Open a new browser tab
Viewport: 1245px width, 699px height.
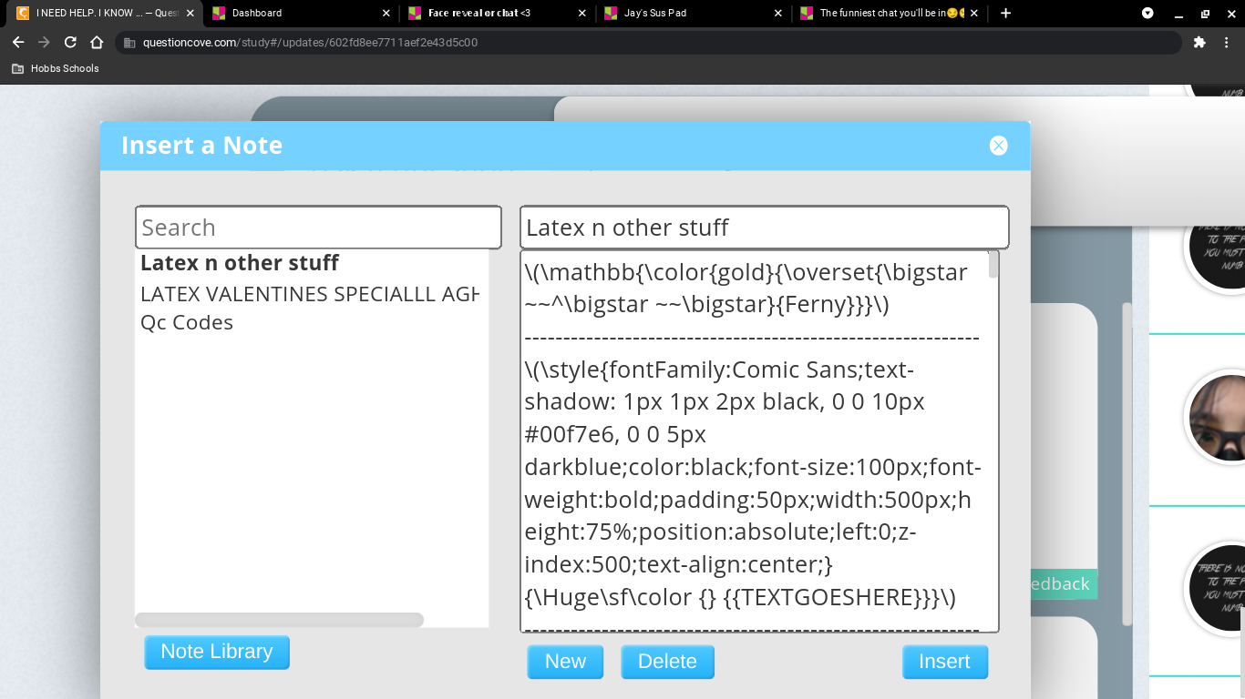(1005, 13)
